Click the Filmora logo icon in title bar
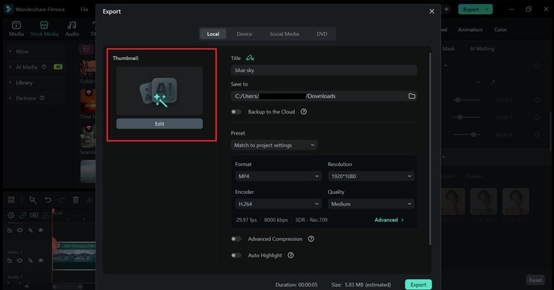The image size is (554, 290). (8, 9)
